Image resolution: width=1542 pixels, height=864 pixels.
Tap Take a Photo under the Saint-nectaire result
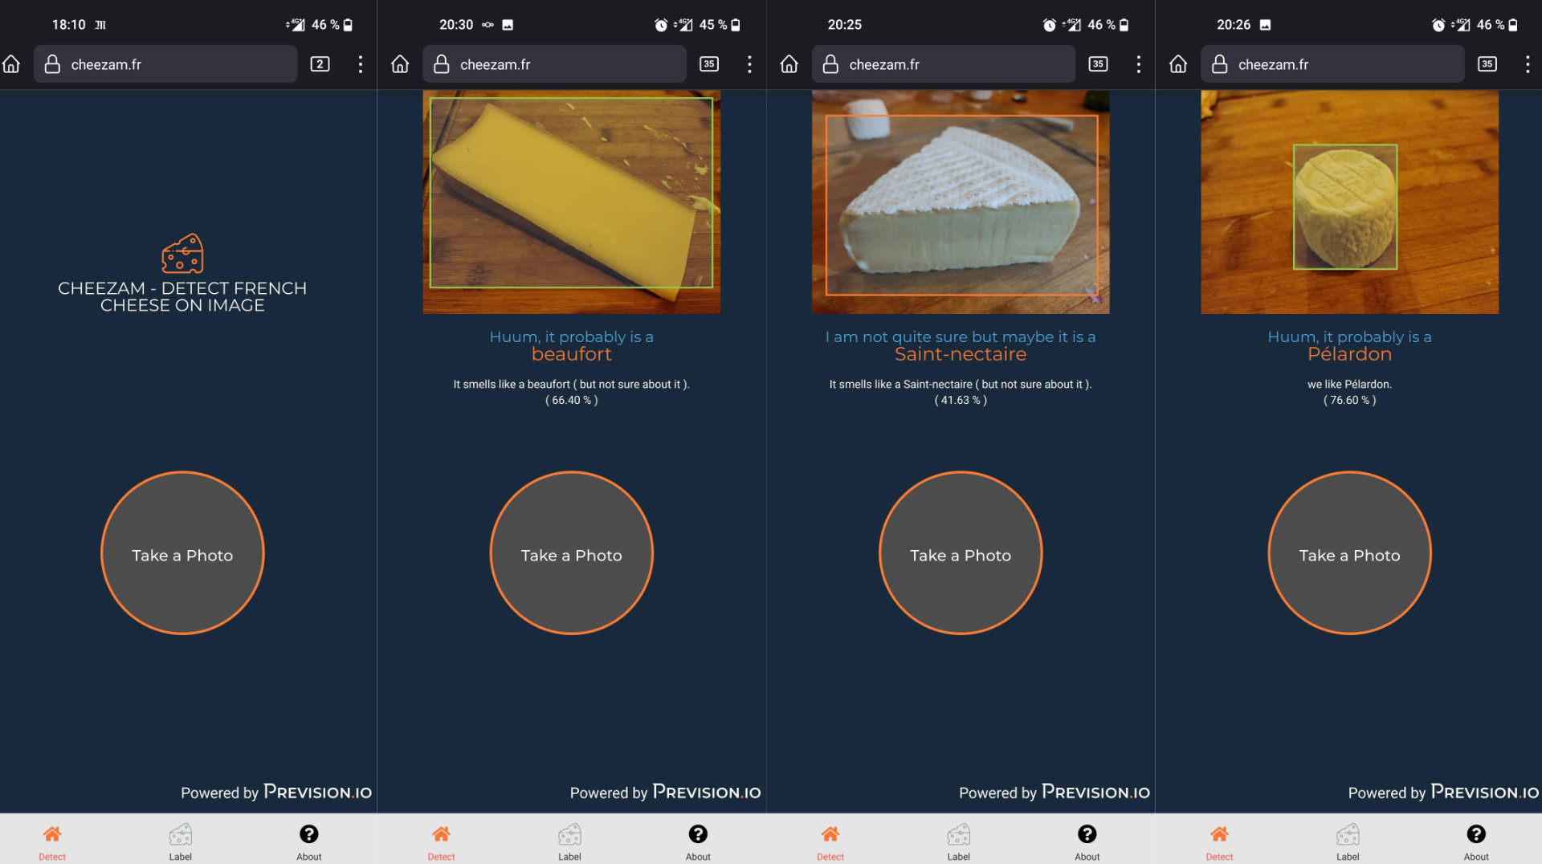point(961,553)
